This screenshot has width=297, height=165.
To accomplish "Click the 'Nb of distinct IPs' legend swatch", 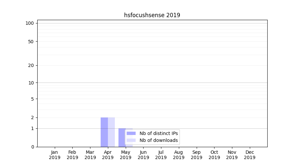I will pos(131,133).
